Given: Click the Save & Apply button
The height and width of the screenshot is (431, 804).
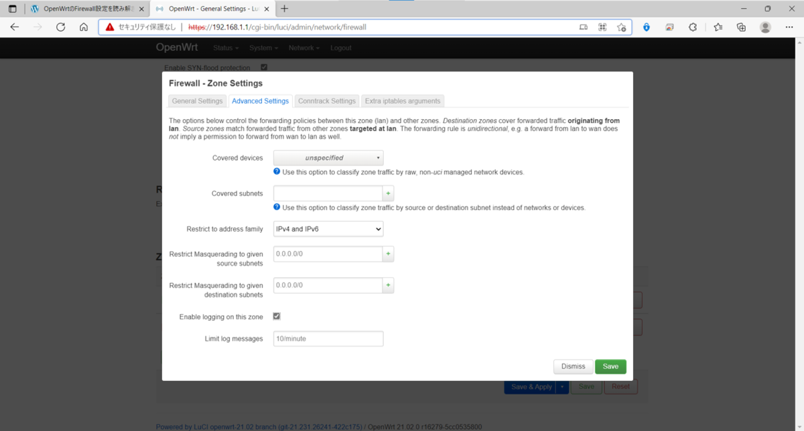Looking at the screenshot, I should point(530,387).
